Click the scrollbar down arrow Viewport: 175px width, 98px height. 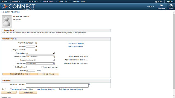[x=174, y=95]
